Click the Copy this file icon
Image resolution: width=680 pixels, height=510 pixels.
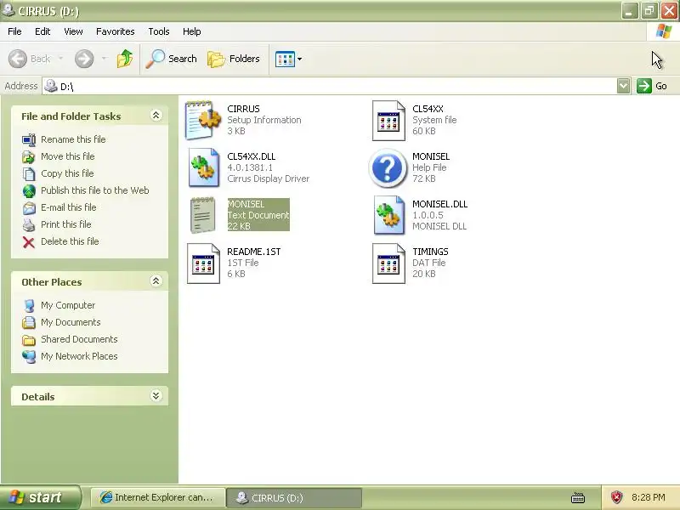tap(29, 174)
